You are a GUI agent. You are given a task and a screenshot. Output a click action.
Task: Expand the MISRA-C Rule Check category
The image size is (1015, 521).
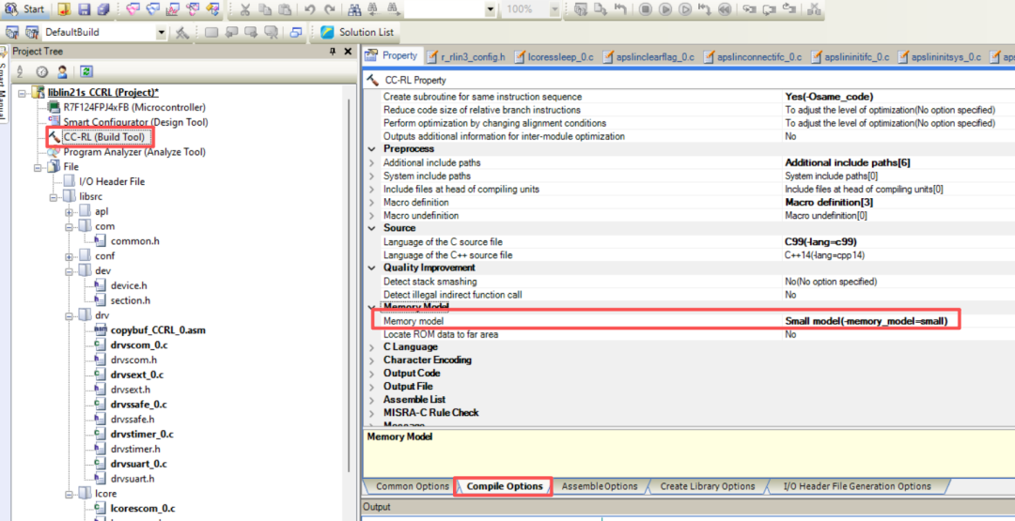[x=371, y=412]
